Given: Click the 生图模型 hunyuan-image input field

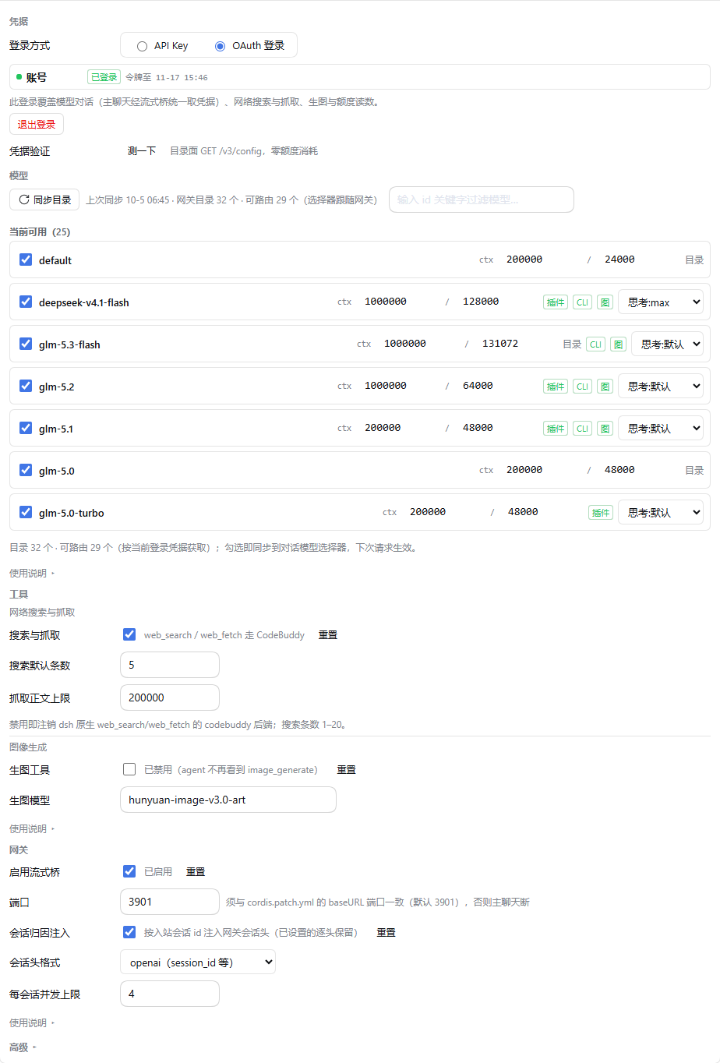Looking at the screenshot, I should point(228,800).
